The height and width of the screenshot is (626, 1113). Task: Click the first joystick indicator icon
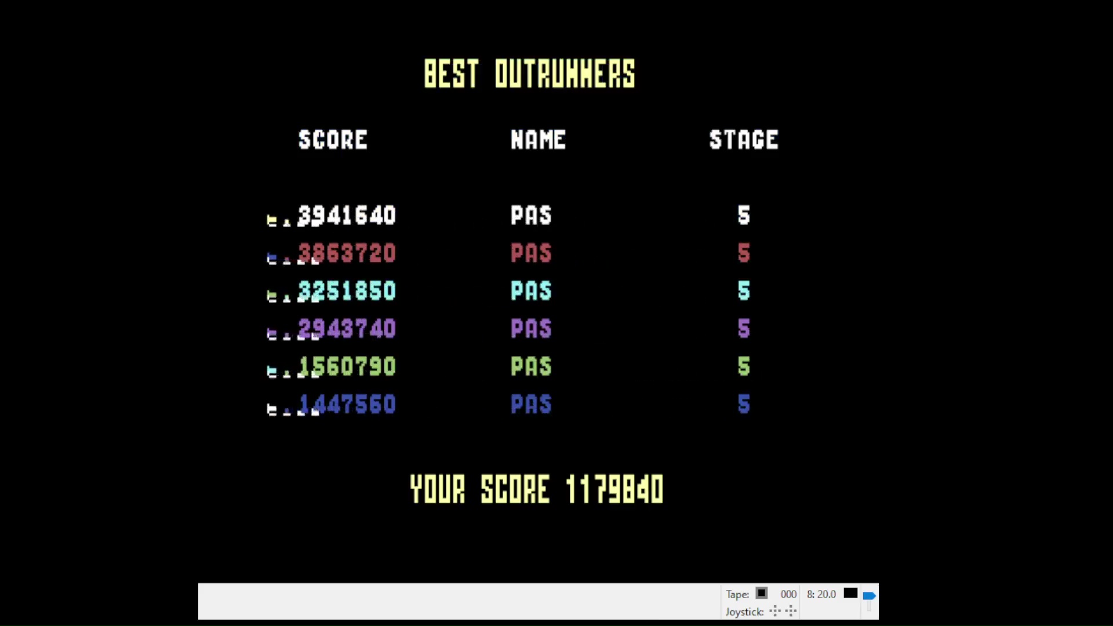(x=775, y=611)
